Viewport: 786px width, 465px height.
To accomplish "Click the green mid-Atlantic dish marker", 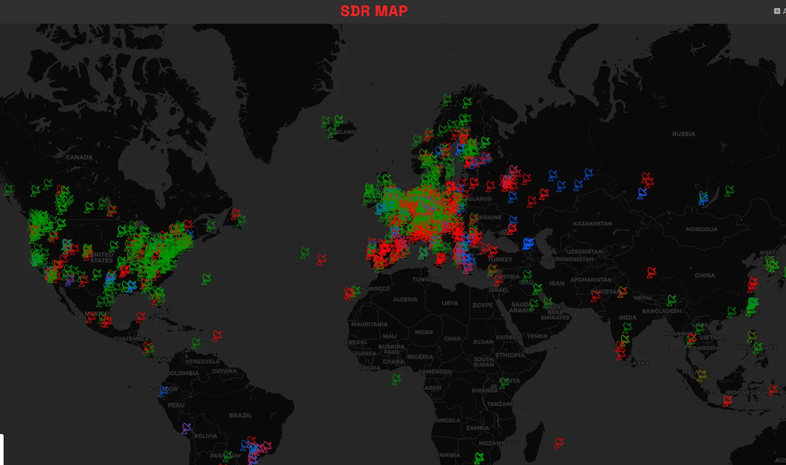I will click(x=305, y=253).
